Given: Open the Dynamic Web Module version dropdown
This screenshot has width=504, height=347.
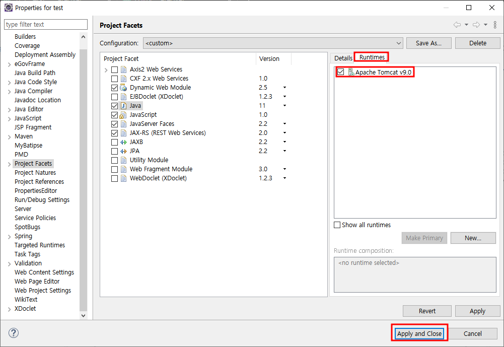Looking at the screenshot, I should pos(284,88).
